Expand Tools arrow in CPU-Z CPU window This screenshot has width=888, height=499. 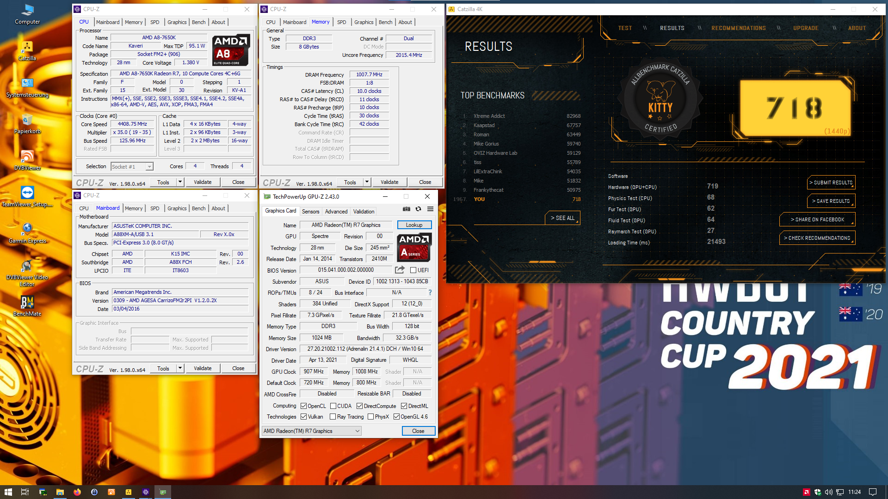[x=180, y=182]
